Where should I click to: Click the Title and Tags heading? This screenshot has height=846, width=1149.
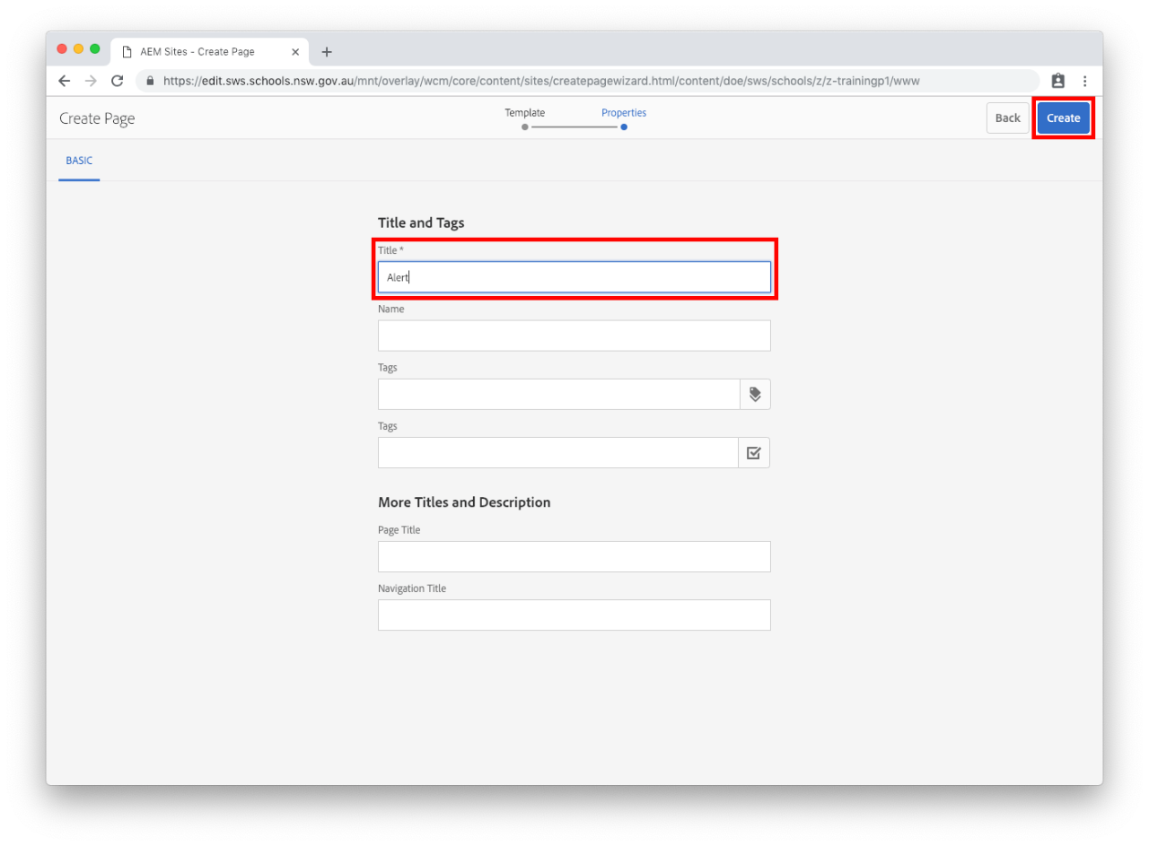[421, 222]
